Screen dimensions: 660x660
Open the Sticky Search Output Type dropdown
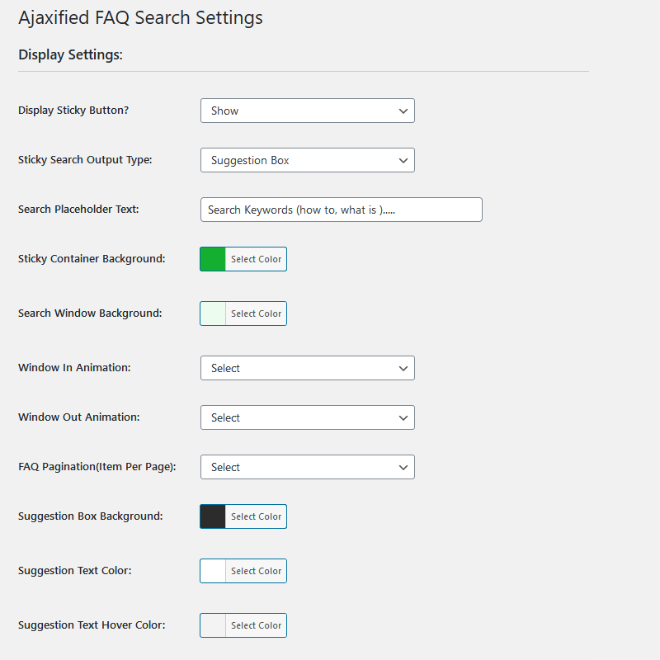click(307, 160)
